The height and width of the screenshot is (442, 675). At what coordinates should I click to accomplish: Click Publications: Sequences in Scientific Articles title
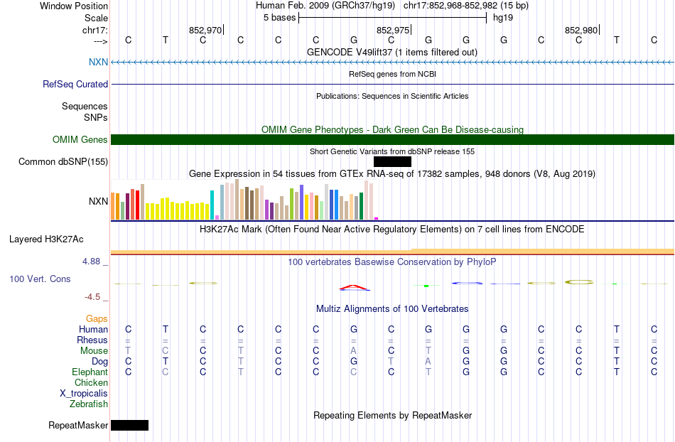(392, 96)
